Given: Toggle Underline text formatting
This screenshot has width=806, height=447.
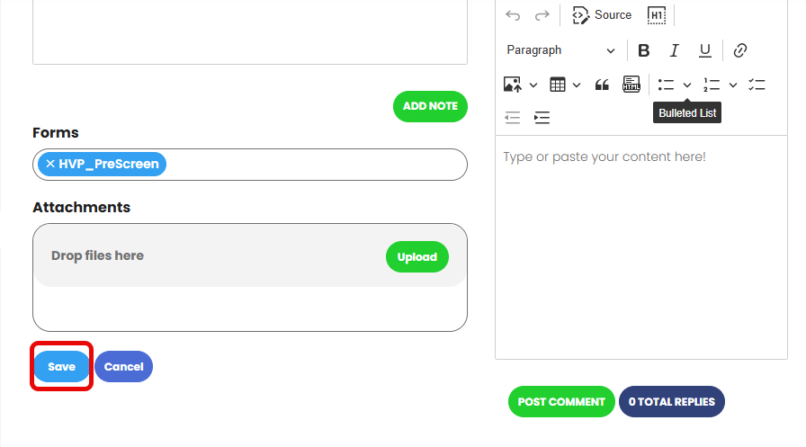Looking at the screenshot, I should [704, 50].
